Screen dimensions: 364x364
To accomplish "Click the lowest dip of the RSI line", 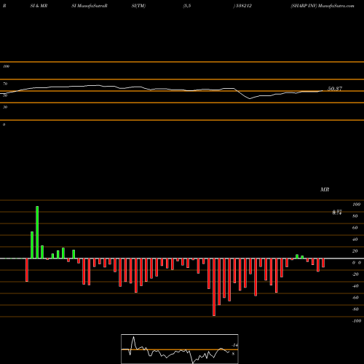I will tap(250, 98).
